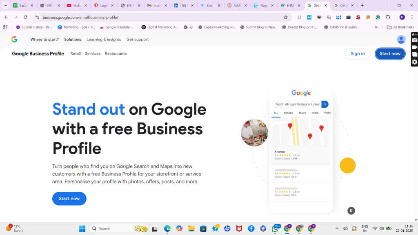Click the camera icon in side panel
The image size is (418, 235).
[414, 40]
